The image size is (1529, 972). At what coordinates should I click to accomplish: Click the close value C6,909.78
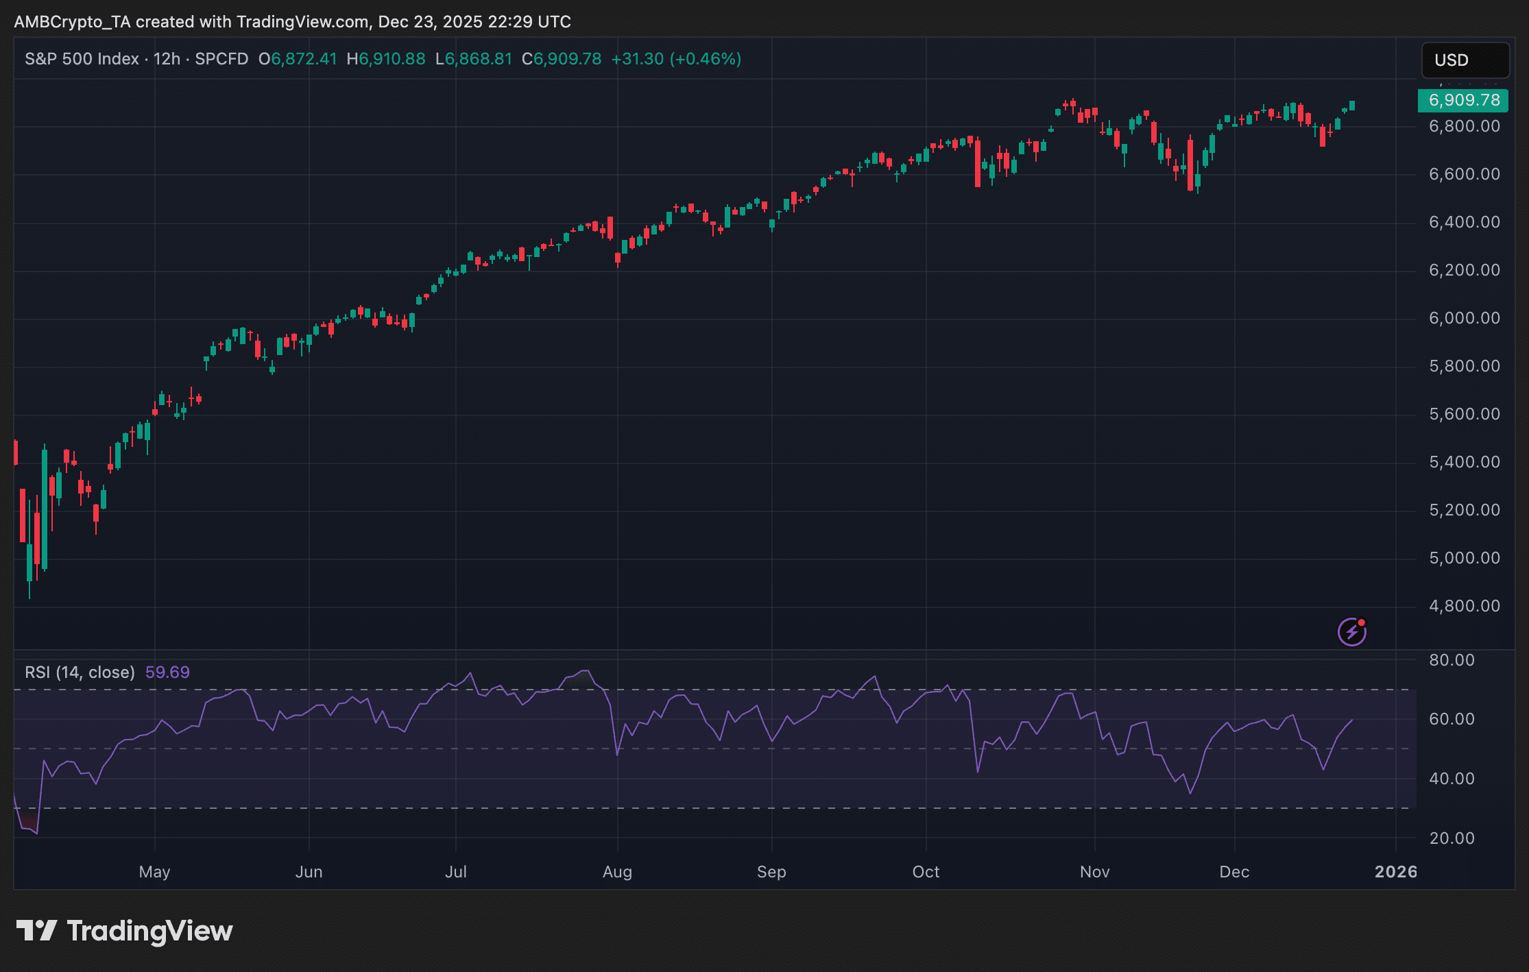click(562, 59)
